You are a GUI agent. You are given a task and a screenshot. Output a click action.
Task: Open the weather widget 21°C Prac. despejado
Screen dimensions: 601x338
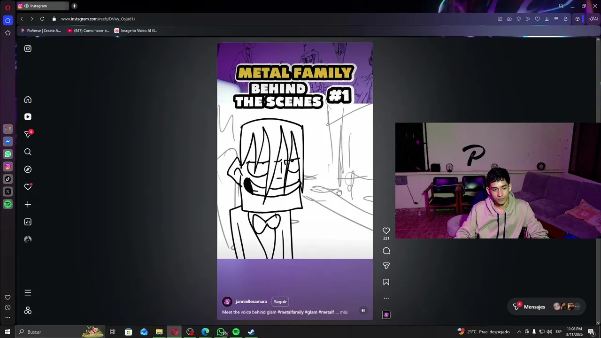[483, 332]
